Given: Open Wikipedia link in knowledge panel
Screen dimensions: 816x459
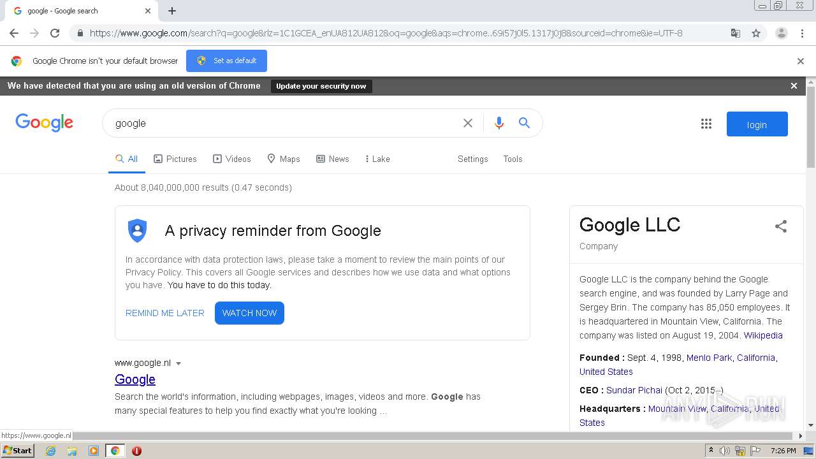Looking at the screenshot, I should pos(763,335).
